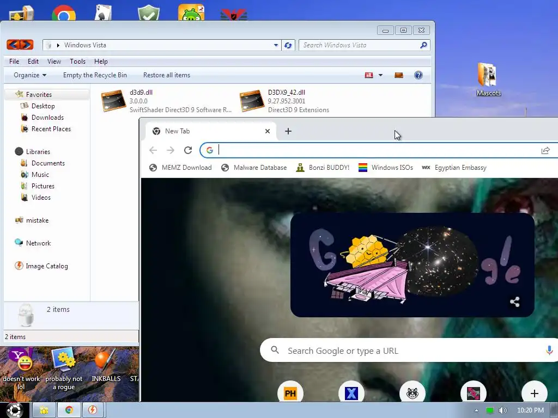Open a new Chrome tab with the plus button
Image resolution: width=558 pixels, height=418 pixels.
tap(288, 131)
